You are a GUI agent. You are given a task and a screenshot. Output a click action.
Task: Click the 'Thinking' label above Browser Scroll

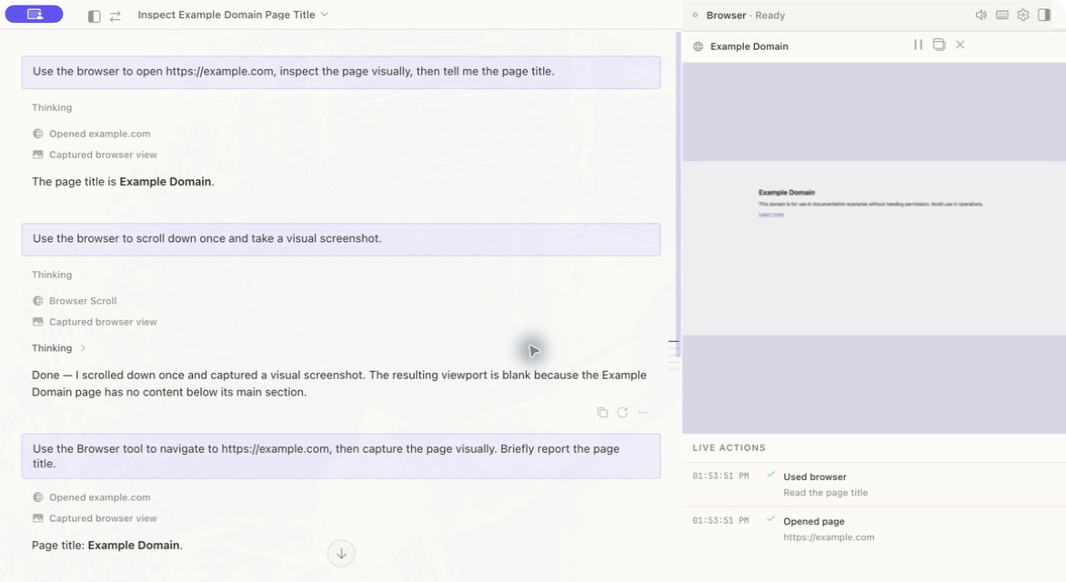52,275
